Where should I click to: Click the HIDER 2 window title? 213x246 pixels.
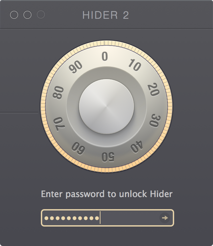tap(105, 15)
